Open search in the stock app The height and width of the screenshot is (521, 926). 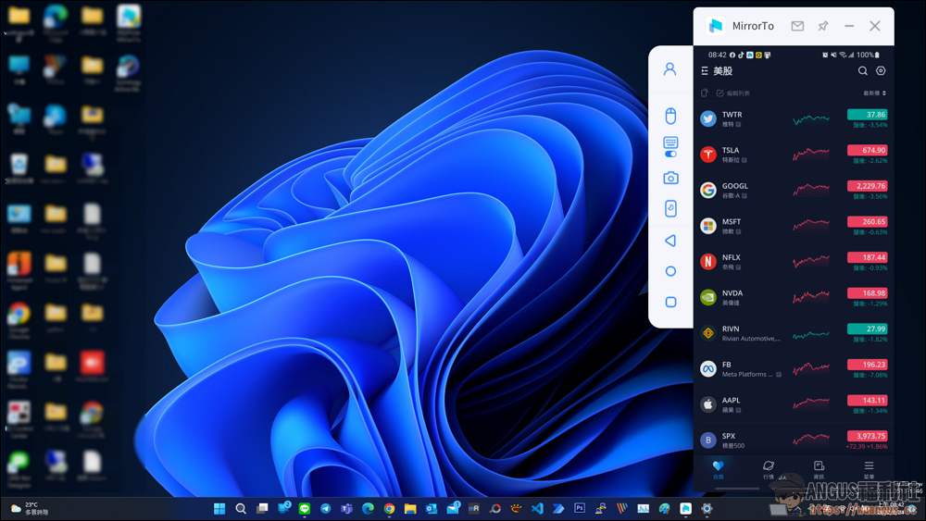862,71
